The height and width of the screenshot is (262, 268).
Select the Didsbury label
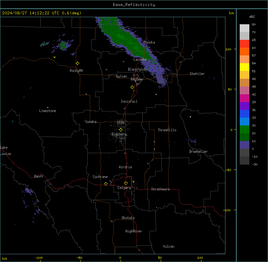pyautogui.click(x=119, y=134)
